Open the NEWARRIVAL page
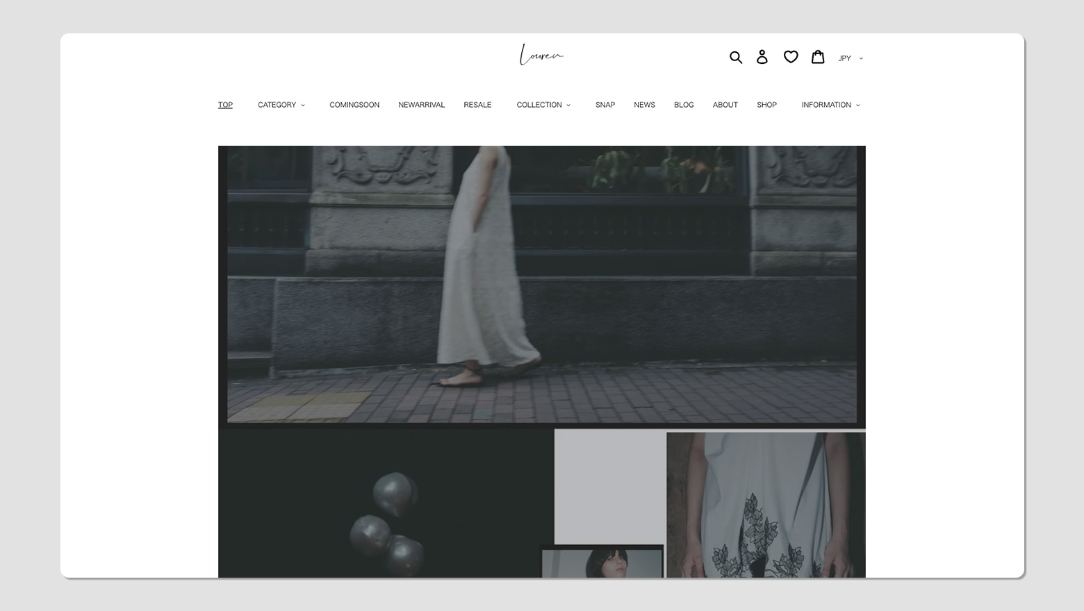1084x611 pixels. click(x=421, y=105)
